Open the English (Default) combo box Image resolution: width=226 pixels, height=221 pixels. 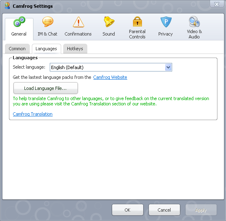(111, 67)
